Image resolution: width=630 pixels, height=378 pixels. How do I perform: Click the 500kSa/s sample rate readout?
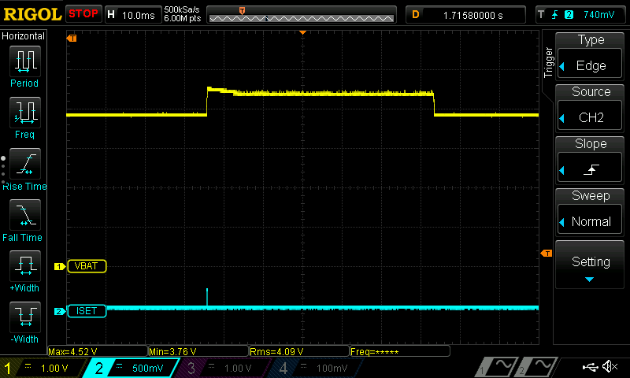(x=182, y=9)
